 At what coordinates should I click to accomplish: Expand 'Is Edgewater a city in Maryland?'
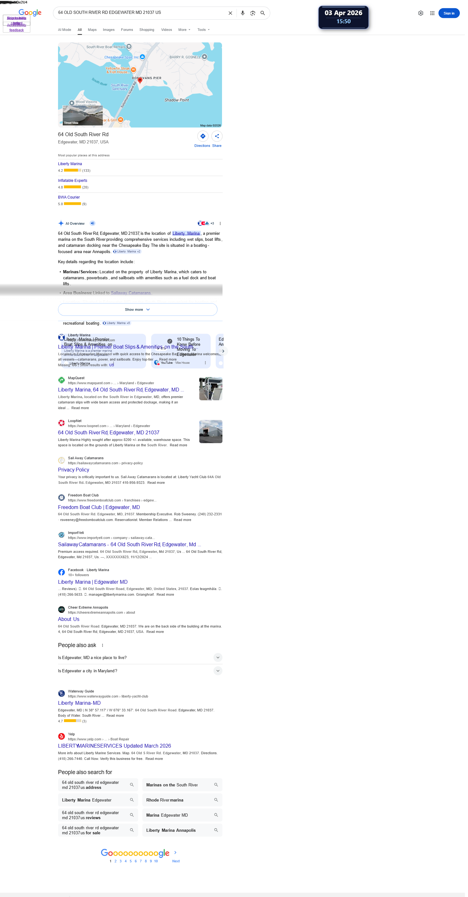(x=140, y=671)
